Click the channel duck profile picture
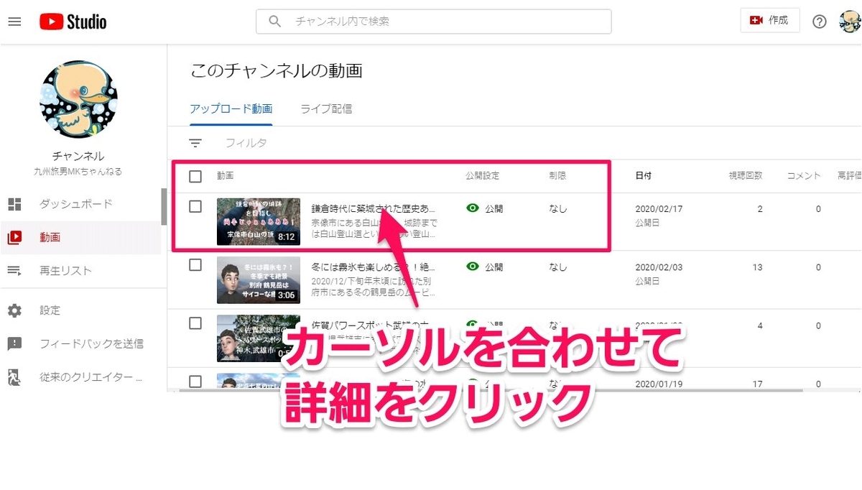The image size is (862, 490). (x=79, y=99)
